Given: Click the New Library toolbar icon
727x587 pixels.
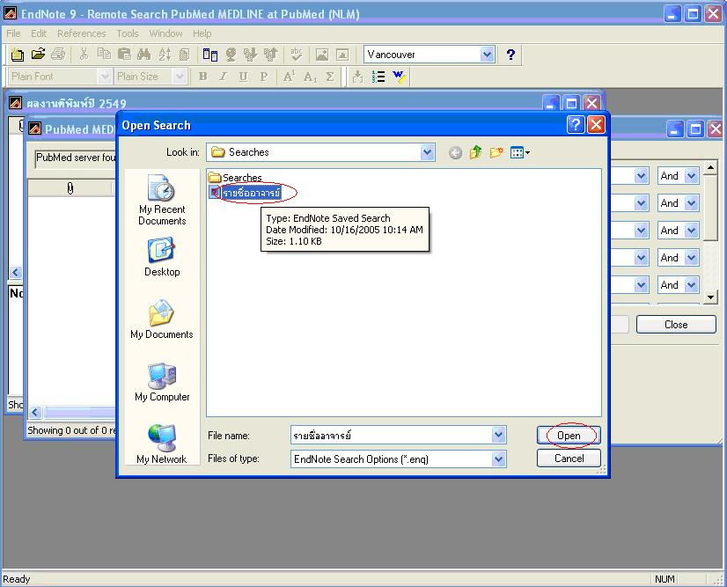Looking at the screenshot, I should (17, 55).
